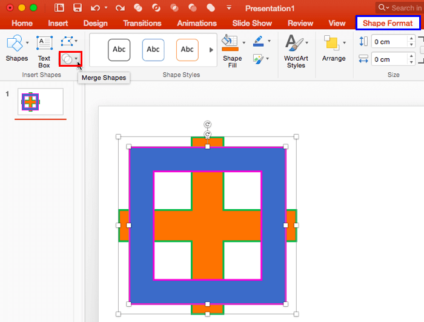Click the Shape Width icon
The height and width of the screenshot is (322, 424).
[363, 59]
